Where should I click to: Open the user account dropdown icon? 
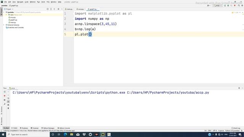click(209, 6)
